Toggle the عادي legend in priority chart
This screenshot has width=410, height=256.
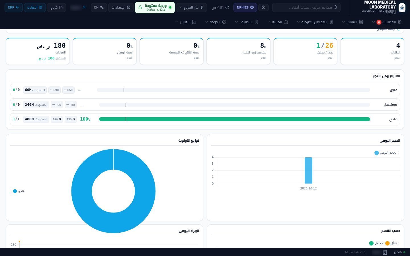pyautogui.click(x=19, y=191)
